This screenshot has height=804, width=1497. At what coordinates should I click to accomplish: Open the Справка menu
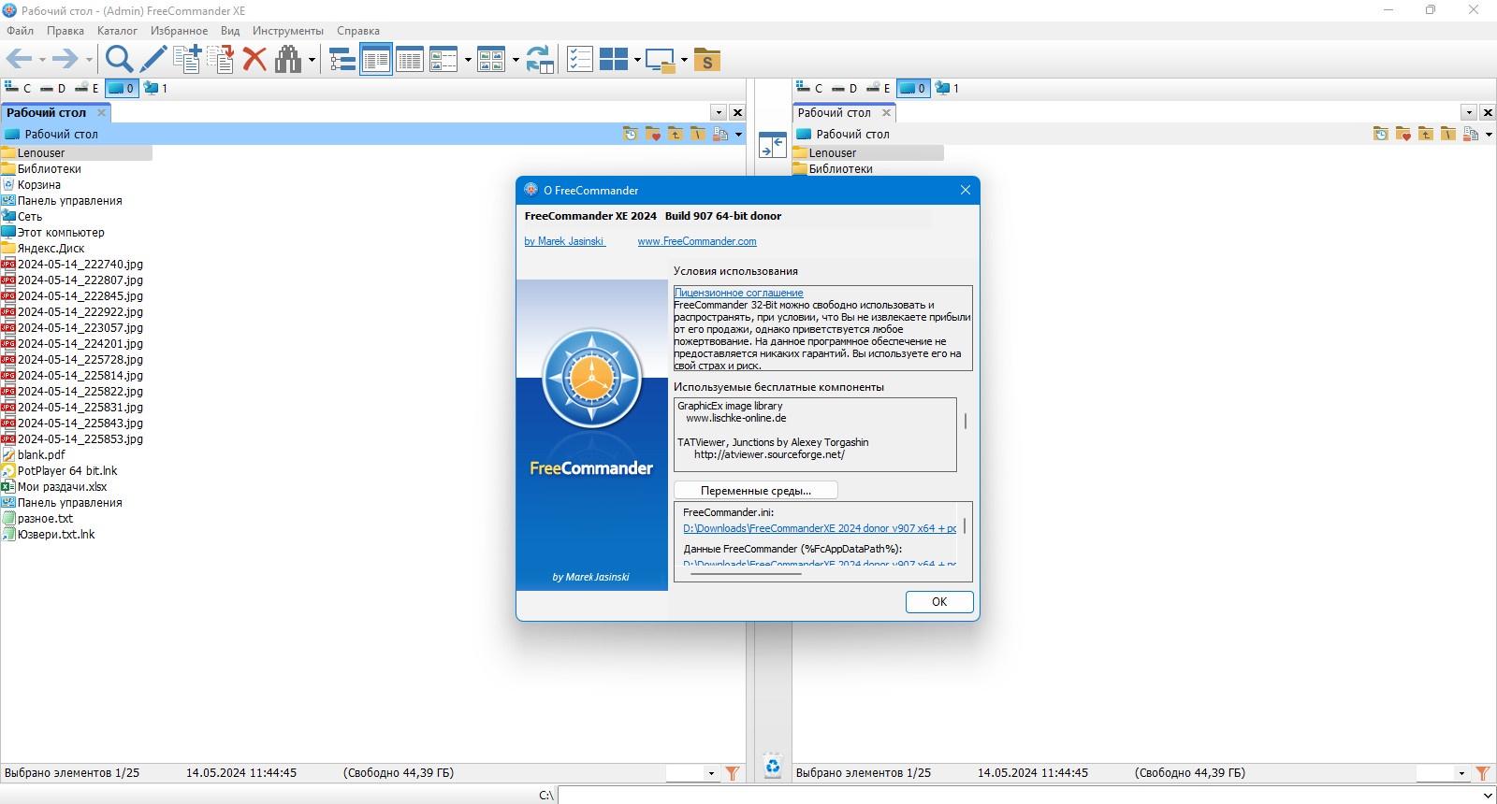pos(358,31)
